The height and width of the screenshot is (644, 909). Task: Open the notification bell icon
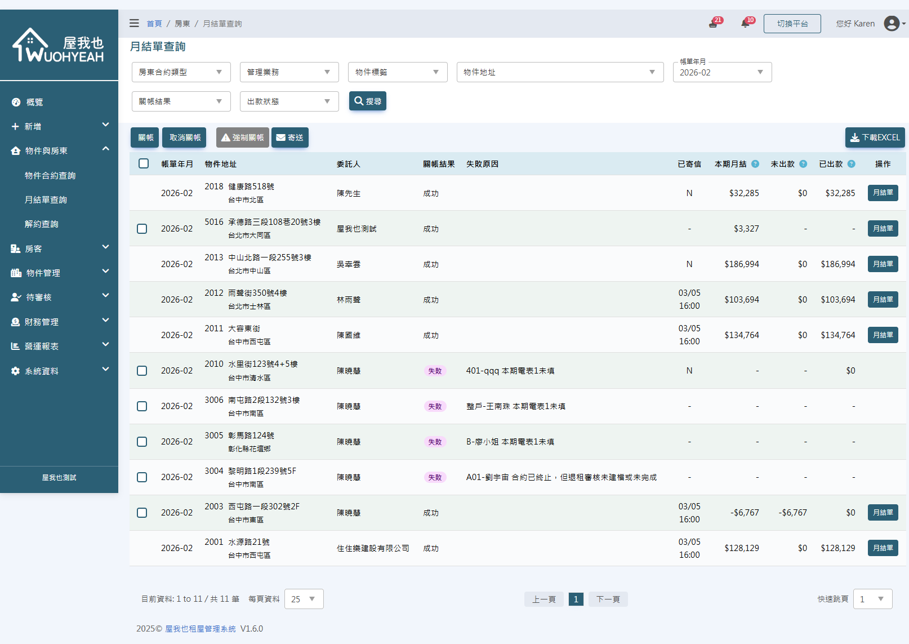pos(746,24)
